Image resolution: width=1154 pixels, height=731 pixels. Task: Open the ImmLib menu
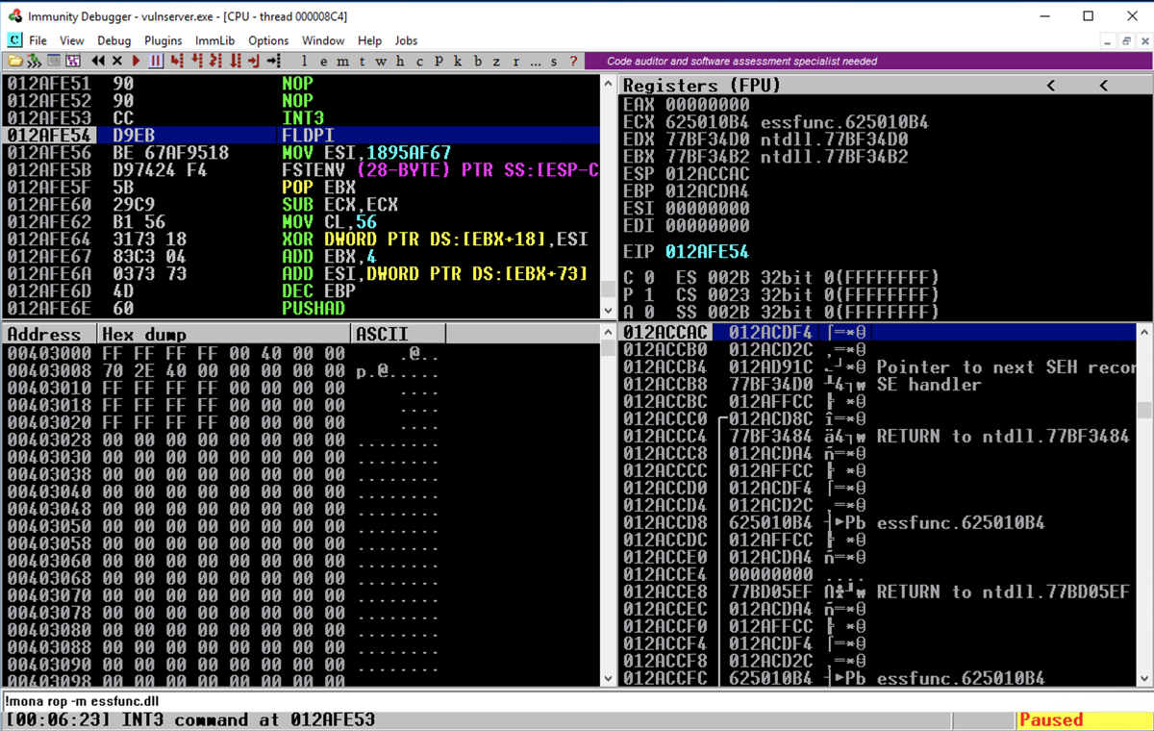[214, 40]
